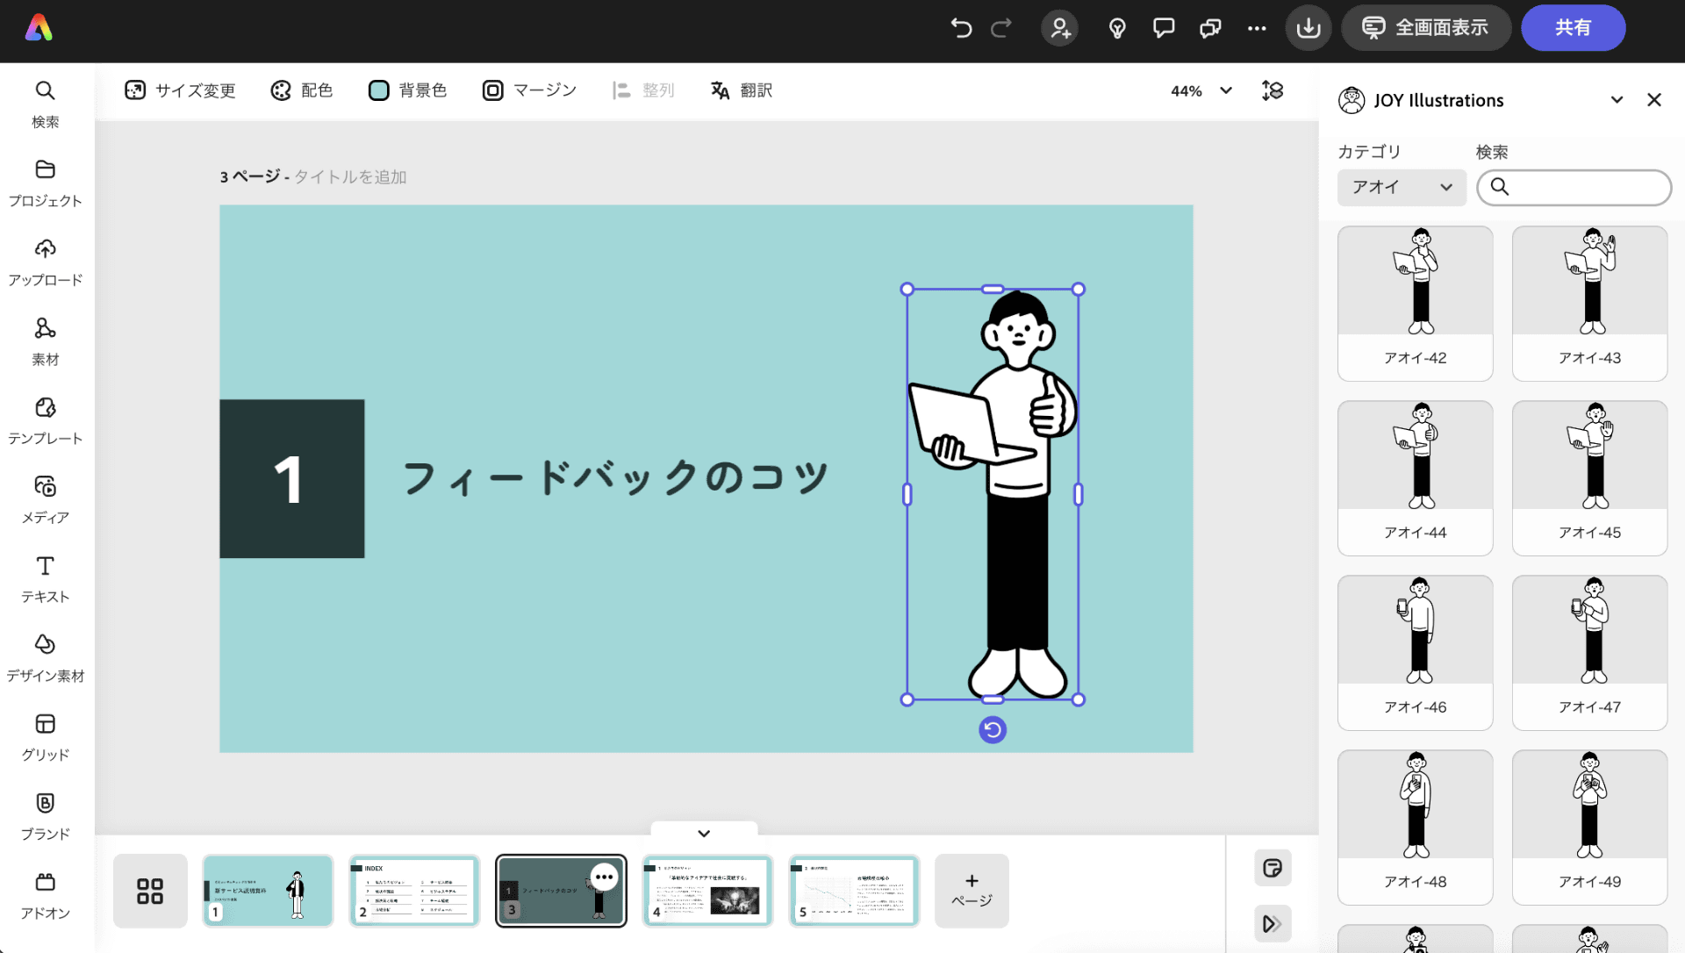The height and width of the screenshot is (953, 1685).
Task: Click the undo arrow icon
Action: coord(961,28)
